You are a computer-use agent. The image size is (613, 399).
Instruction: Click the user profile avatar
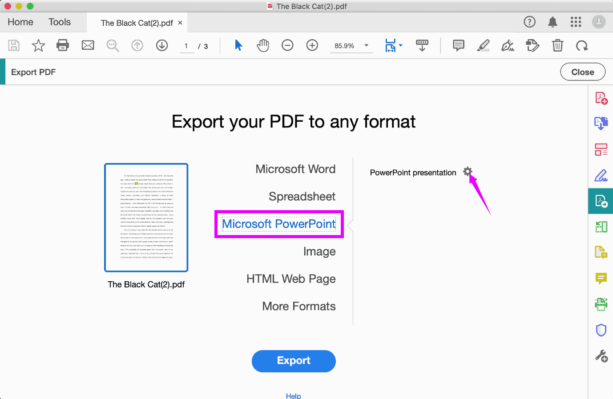599,22
